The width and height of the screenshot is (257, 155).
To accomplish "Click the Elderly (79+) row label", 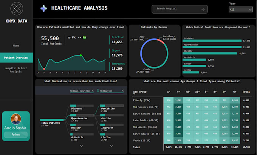I will (x=142, y=100).
